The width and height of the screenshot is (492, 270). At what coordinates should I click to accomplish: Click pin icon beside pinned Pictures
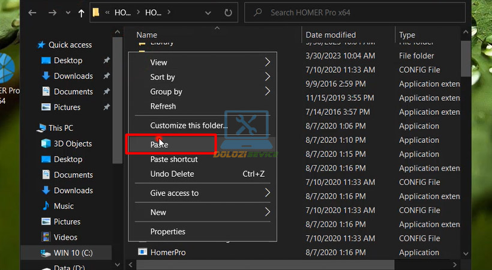click(x=107, y=107)
